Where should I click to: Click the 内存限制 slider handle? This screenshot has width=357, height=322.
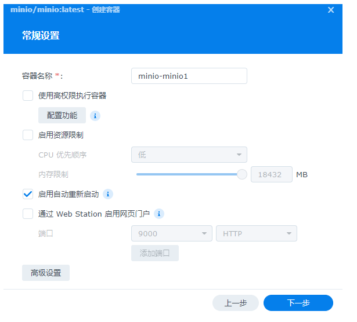[x=242, y=174]
